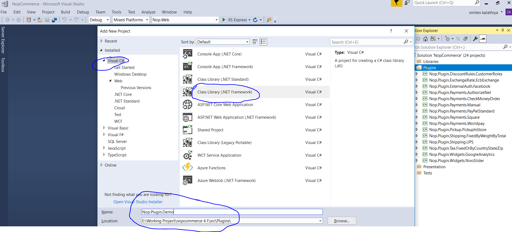512x232 pixels.
Task: Click the Browse... button
Action: click(342, 221)
